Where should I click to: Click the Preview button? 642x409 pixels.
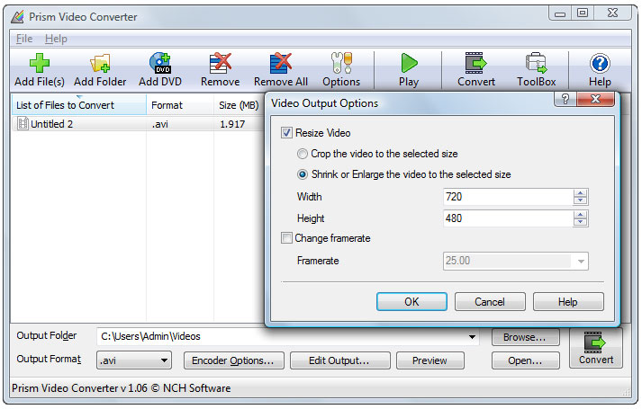[x=430, y=360]
